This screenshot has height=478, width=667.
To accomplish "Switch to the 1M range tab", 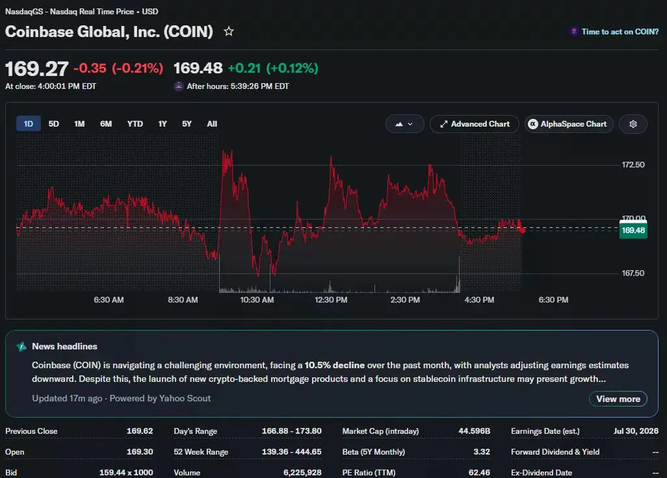I will (x=79, y=123).
